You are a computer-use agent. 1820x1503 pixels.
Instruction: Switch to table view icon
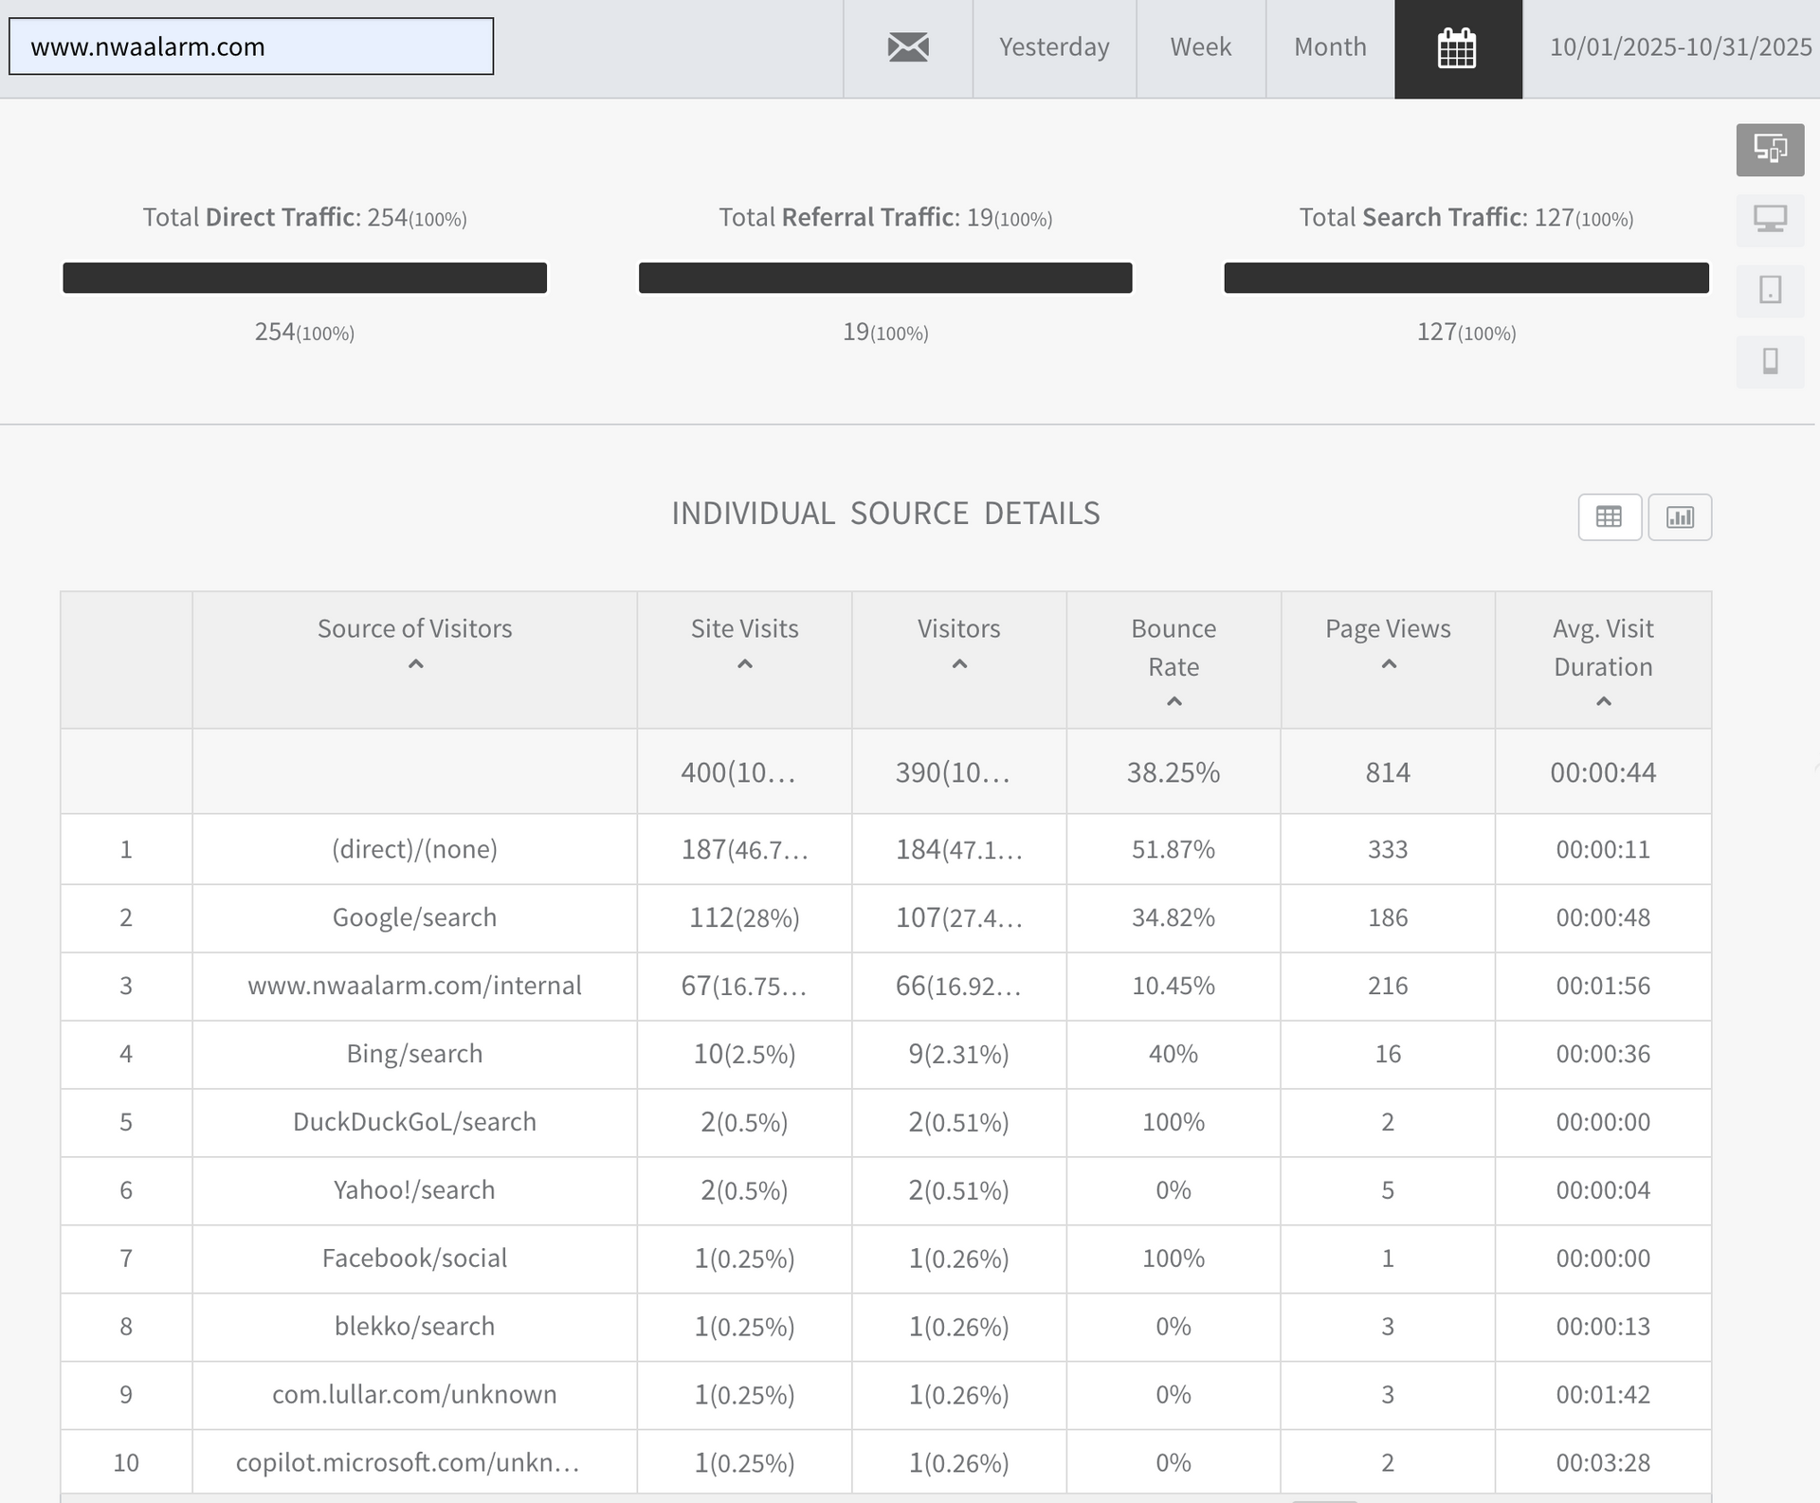pyautogui.click(x=1609, y=516)
